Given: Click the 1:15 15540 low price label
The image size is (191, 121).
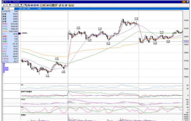Looking at the screenshot, I should 47,76.
